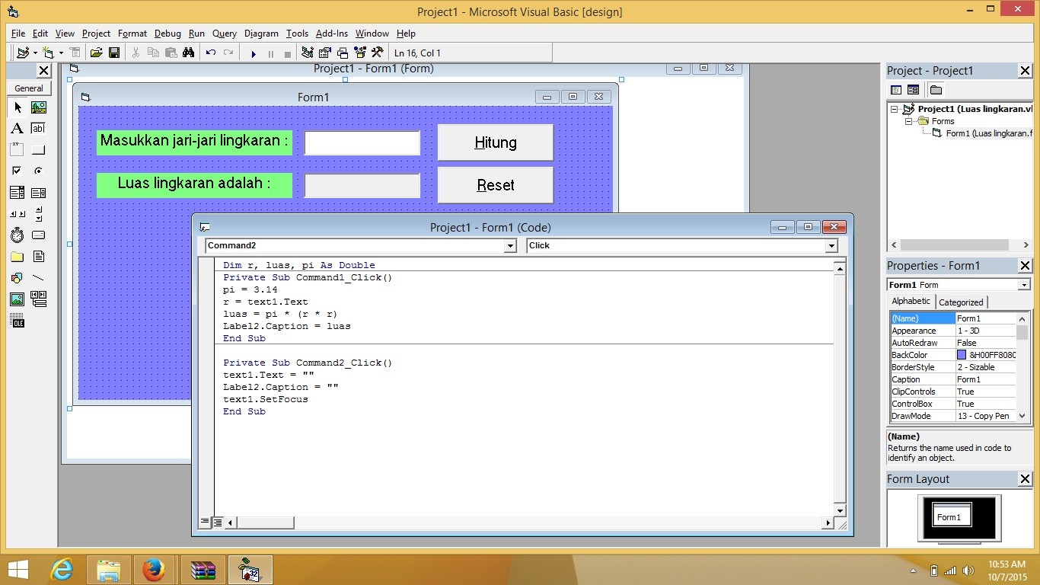Click the Add Form toolbar icon
This screenshot has width=1040, height=585.
tap(48, 53)
